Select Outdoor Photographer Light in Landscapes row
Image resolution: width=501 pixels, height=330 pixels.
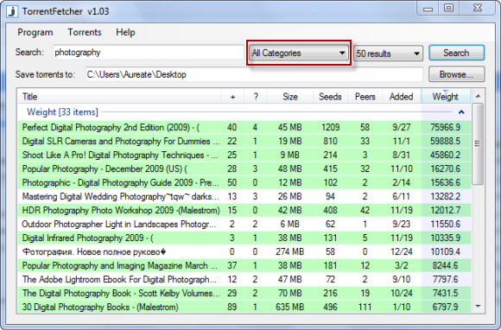244,225
